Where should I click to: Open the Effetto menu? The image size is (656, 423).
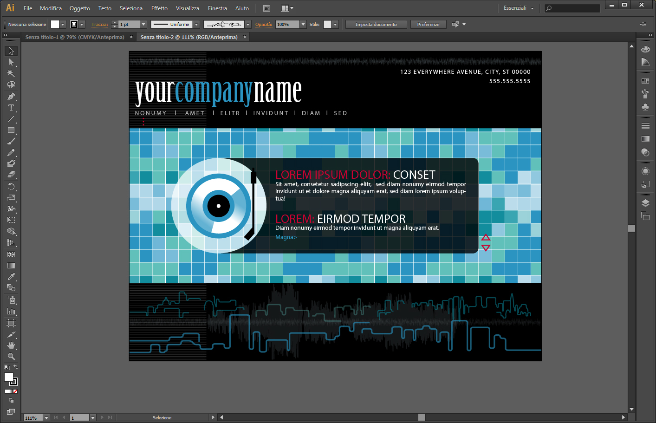click(x=159, y=8)
